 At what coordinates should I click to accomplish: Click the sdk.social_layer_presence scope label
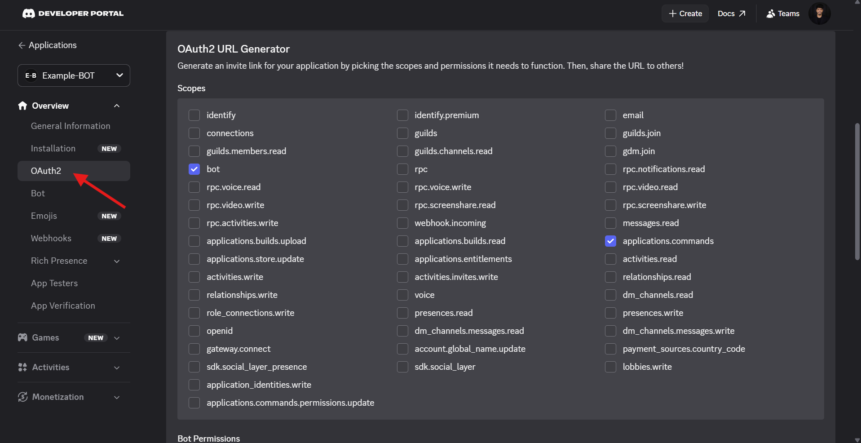coord(256,367)
